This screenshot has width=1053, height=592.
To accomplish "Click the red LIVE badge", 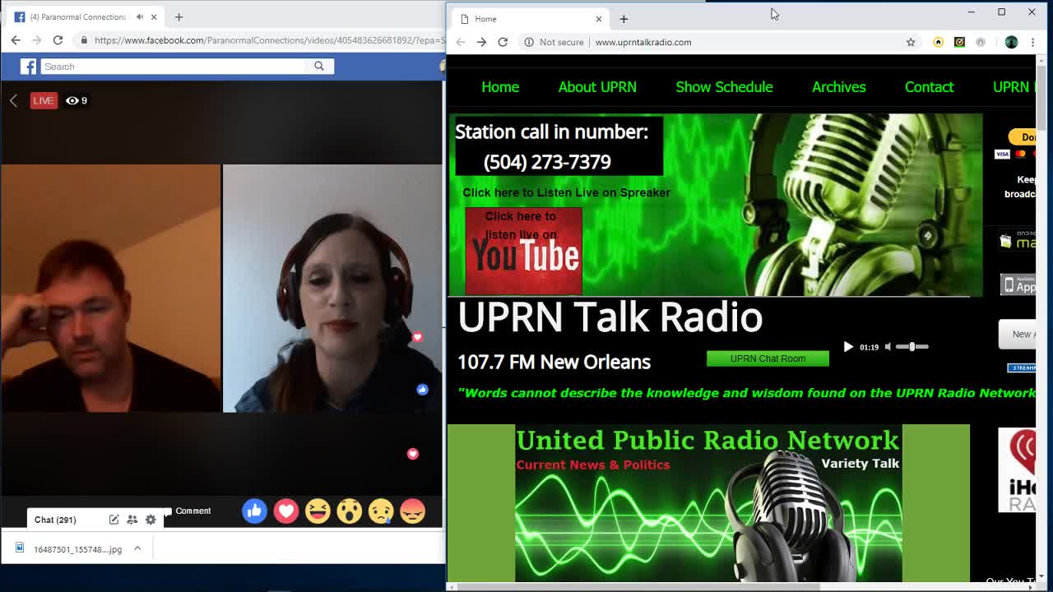I will pos(44,100).
